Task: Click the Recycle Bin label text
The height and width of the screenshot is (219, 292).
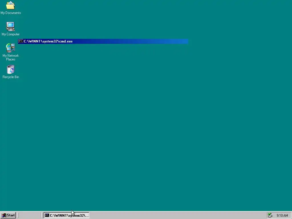Action: (x=11, y=77)
